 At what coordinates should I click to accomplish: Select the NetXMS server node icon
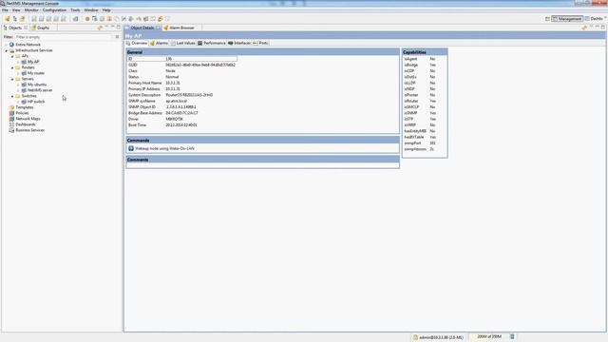[24, 90]
